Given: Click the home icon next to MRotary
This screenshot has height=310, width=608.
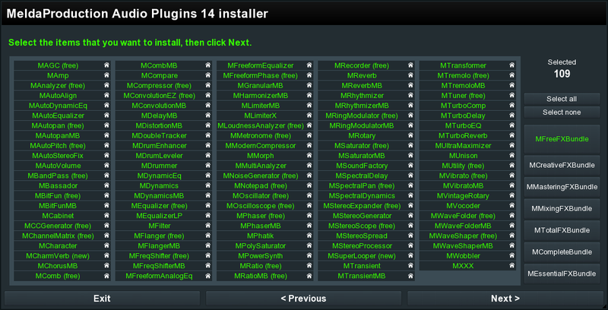Looking at the screenshot, I should pyautogui.click(x=410, y=135).
